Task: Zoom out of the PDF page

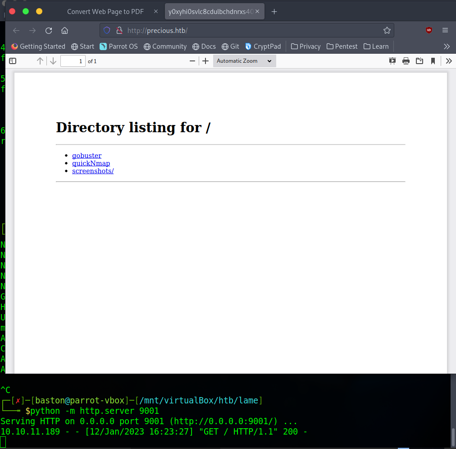Action: pos(192,60)
